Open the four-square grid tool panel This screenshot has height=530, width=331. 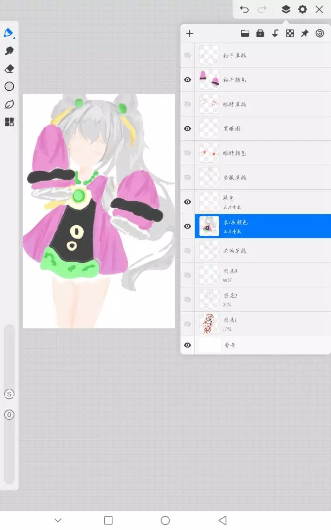pyautogui.click(x=9, y=122)
